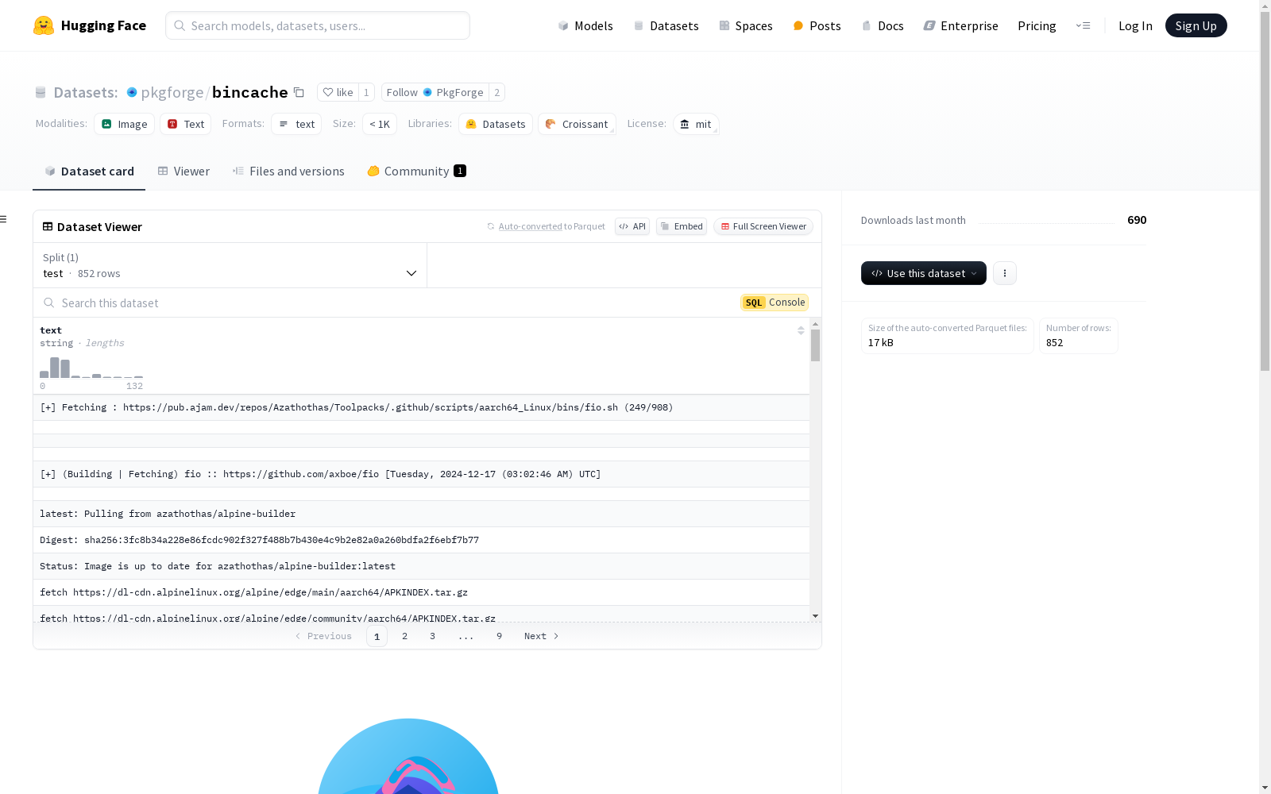Switch to the Dataset card tab
Viewport: 1271px width, 794px height.
click(89, 172)
